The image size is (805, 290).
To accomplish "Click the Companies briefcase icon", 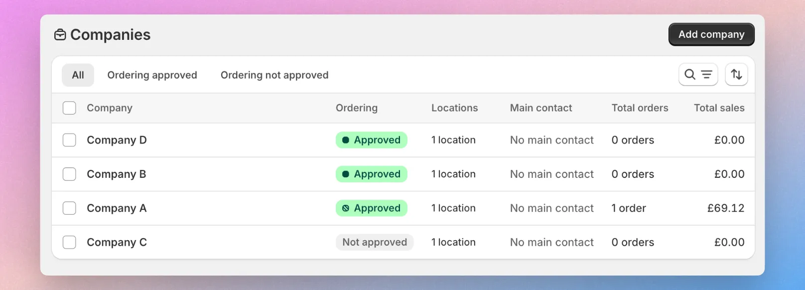I will tap(60, 35).
